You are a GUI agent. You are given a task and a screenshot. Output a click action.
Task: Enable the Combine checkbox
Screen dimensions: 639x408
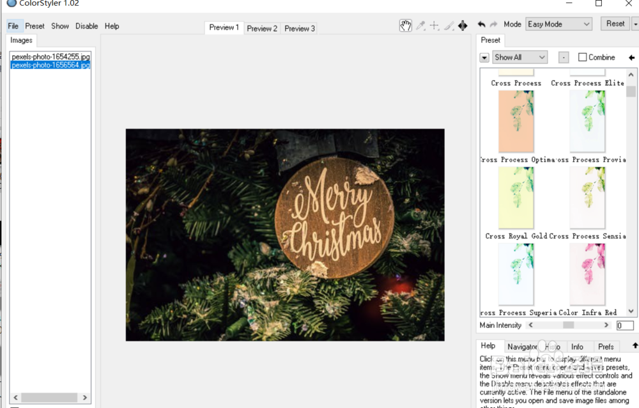[x=583, y=57]
